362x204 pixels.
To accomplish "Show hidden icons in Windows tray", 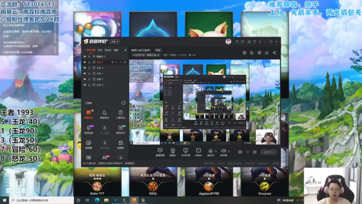I will [x=298, y=200].
